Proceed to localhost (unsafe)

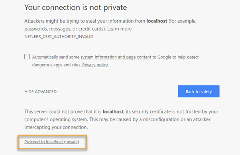coord(51,142)
